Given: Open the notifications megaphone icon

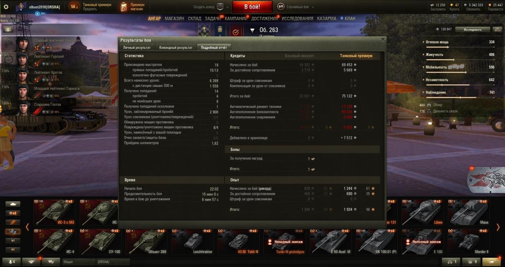Looking at the screenshot, I should tap(491, 262).
